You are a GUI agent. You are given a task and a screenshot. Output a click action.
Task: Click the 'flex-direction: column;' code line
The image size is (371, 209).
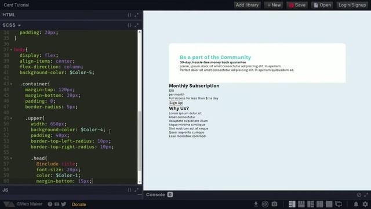pos(51,67)
